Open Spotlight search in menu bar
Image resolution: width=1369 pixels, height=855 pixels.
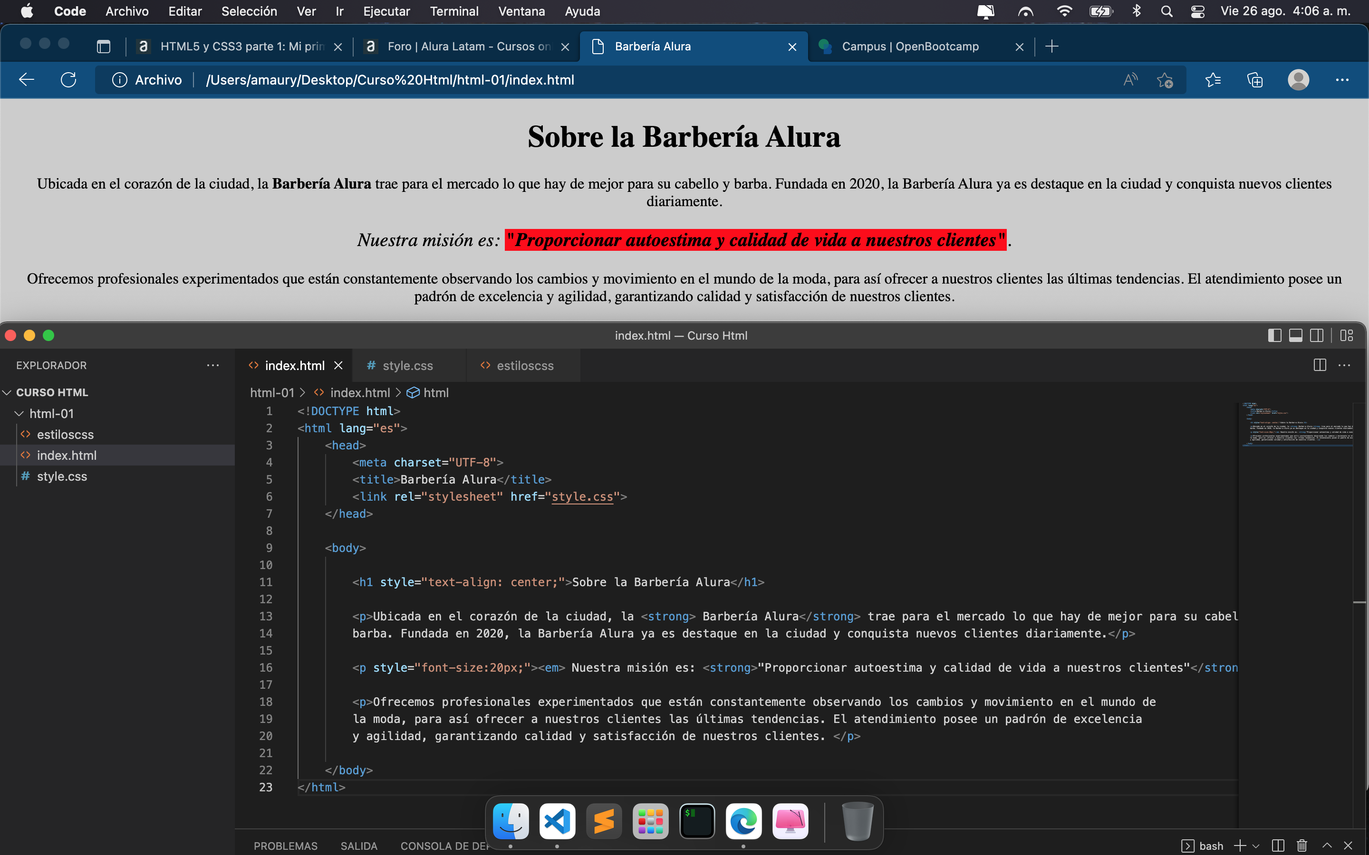(1167, 11)
